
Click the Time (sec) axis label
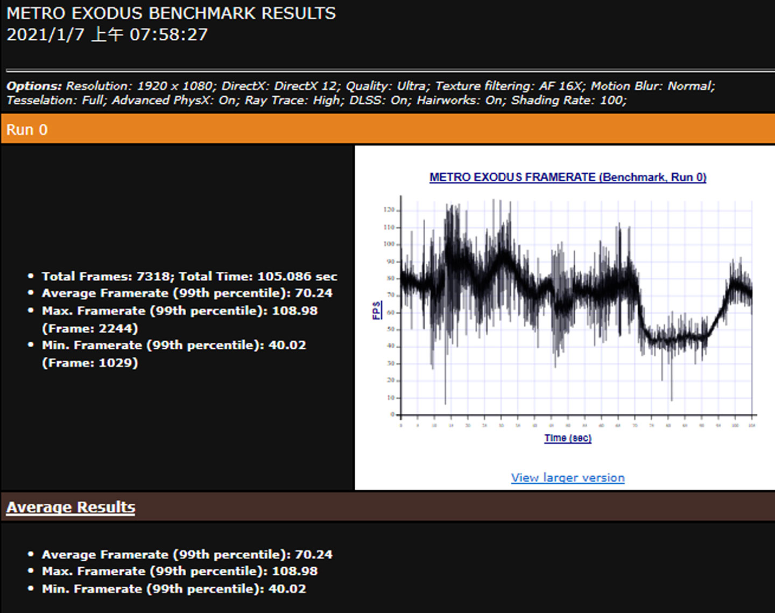(568, 438)
